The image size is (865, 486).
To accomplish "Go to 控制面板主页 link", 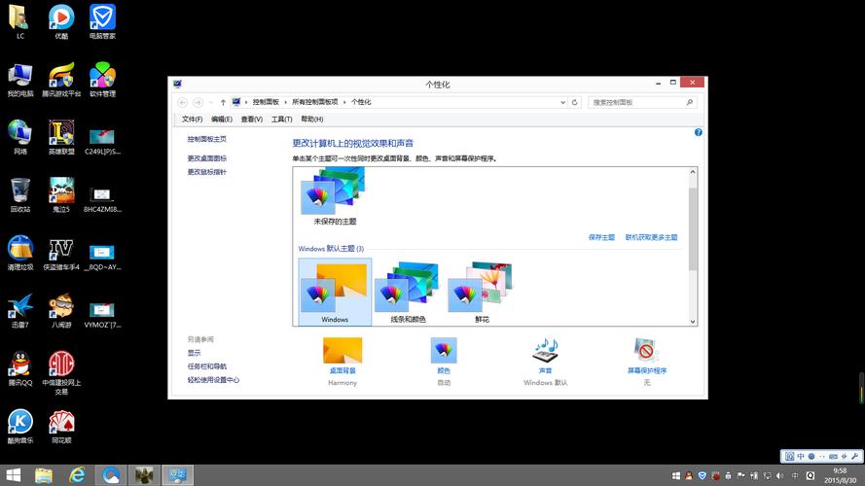I will 207,139.
